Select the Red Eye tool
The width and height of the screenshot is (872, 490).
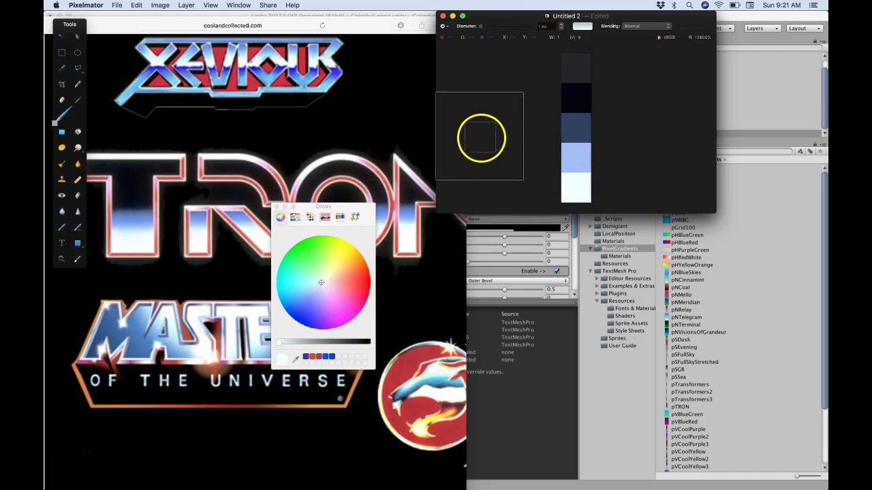[62, 195]
